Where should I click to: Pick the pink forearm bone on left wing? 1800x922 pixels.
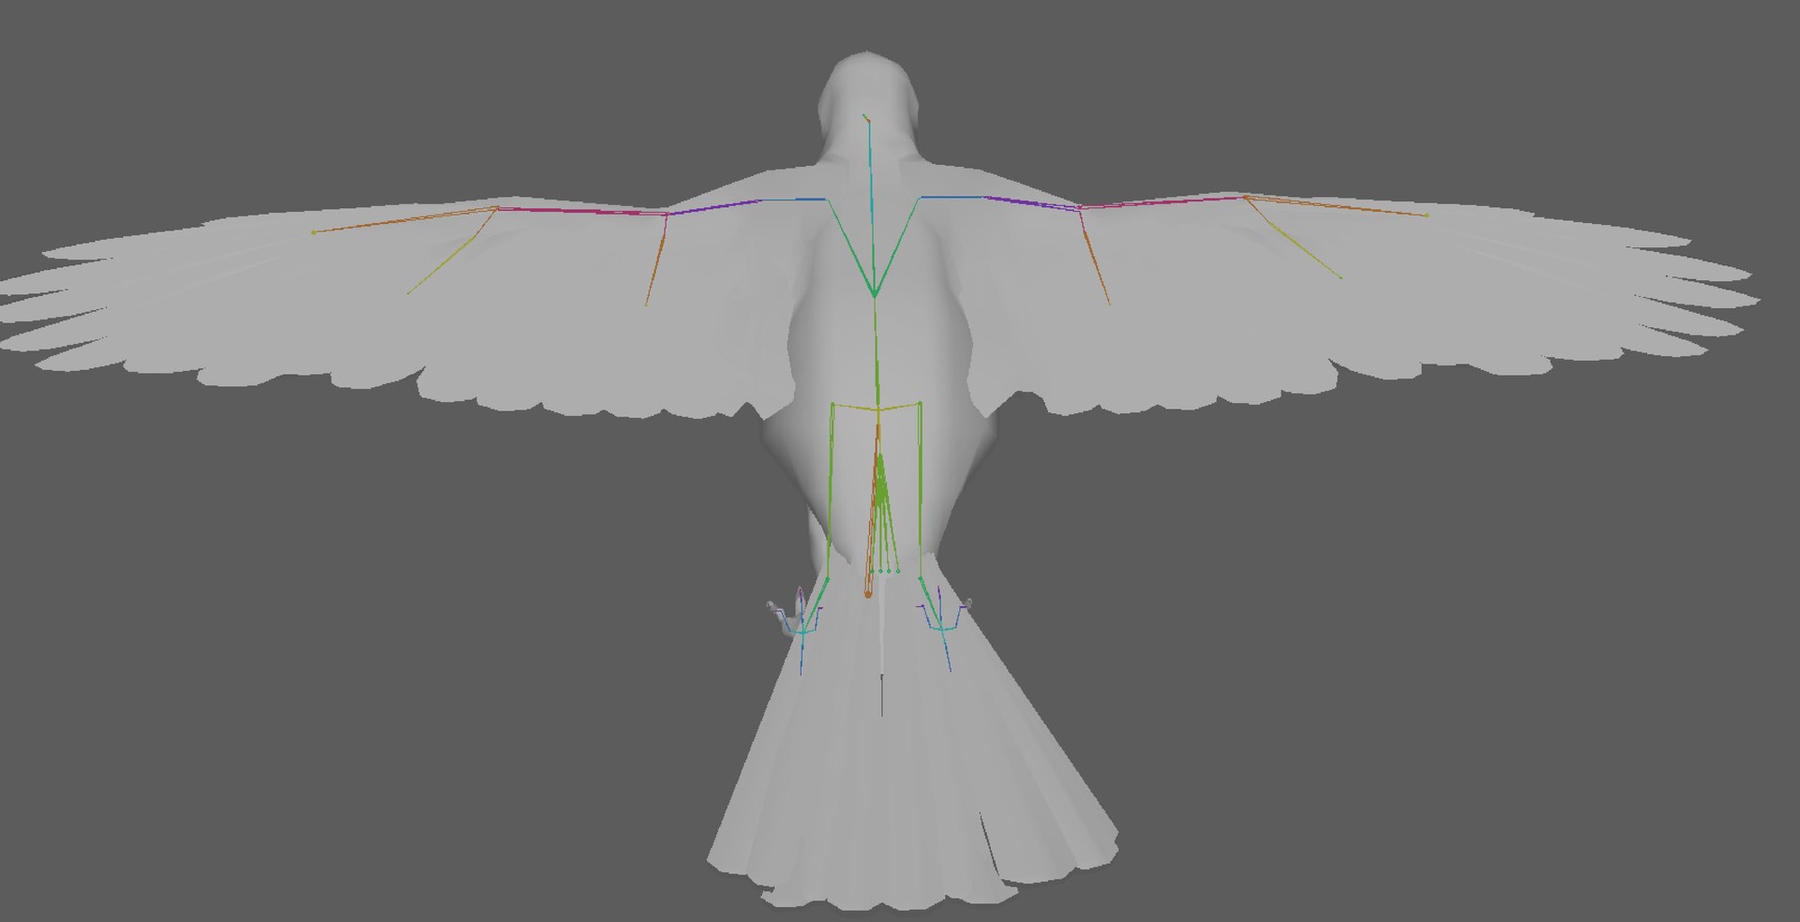(581, 211)
